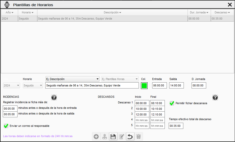Click the add new template plus icon
Viewport: 235px width, 142px height.
coord(96,137)
